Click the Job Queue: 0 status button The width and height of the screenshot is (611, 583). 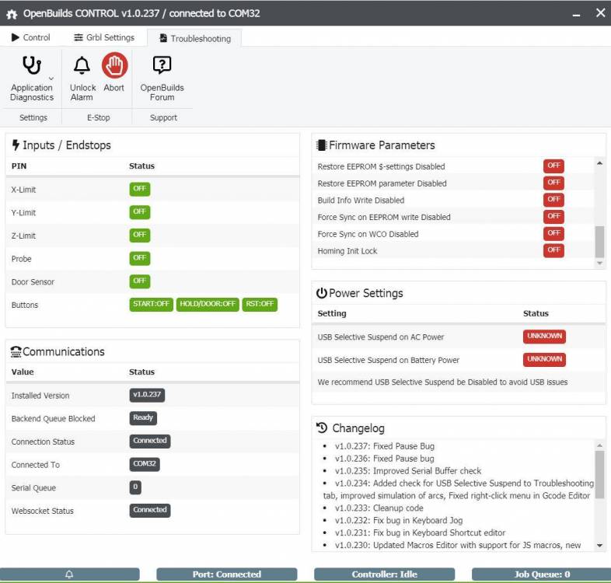[x=541, y=574]
